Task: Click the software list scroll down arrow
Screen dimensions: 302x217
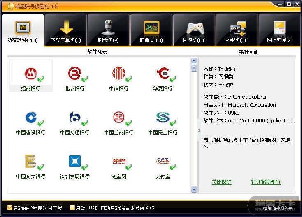Action: pos(194,189)
